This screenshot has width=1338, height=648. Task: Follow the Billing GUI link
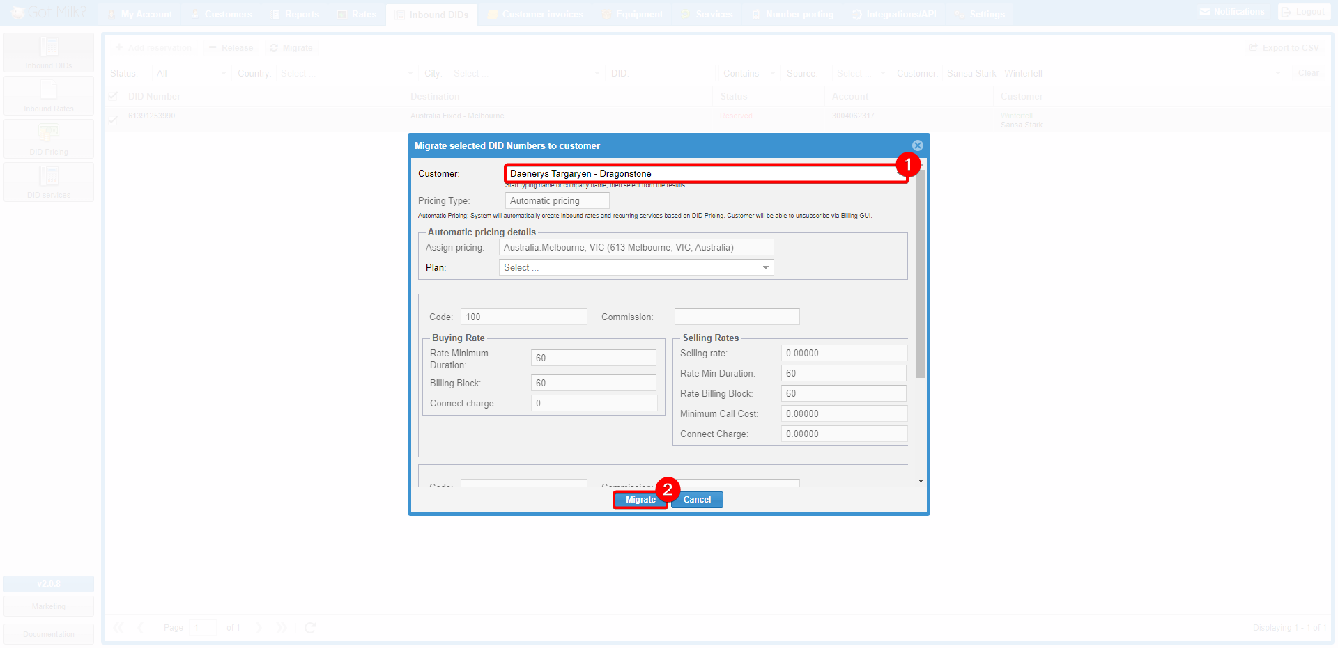[855, 216]
